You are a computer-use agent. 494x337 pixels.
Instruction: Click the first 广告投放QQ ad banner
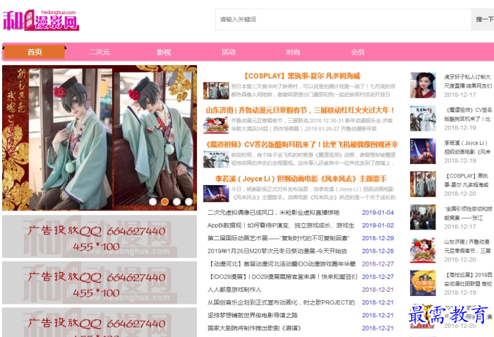point(100,237)
